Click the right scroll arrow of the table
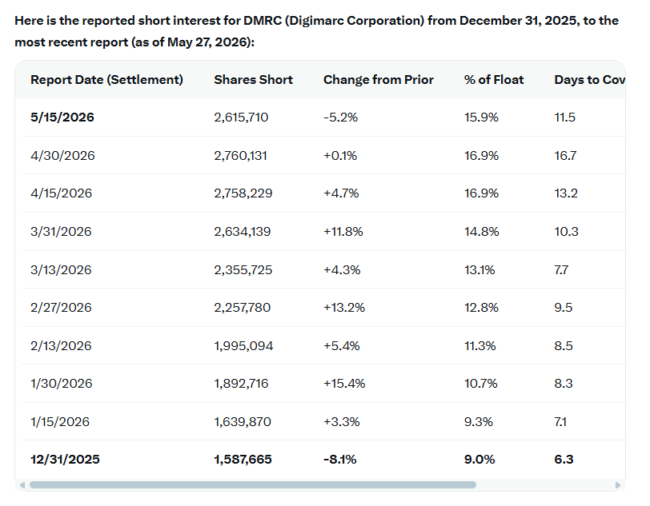Screen dimensions: 650x506 point(618,485)
